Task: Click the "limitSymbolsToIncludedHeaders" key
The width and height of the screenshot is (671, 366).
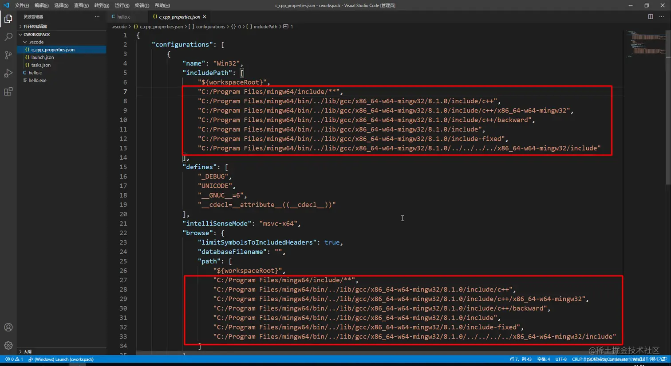Action: pyautogui.click(x=257, y=242)
